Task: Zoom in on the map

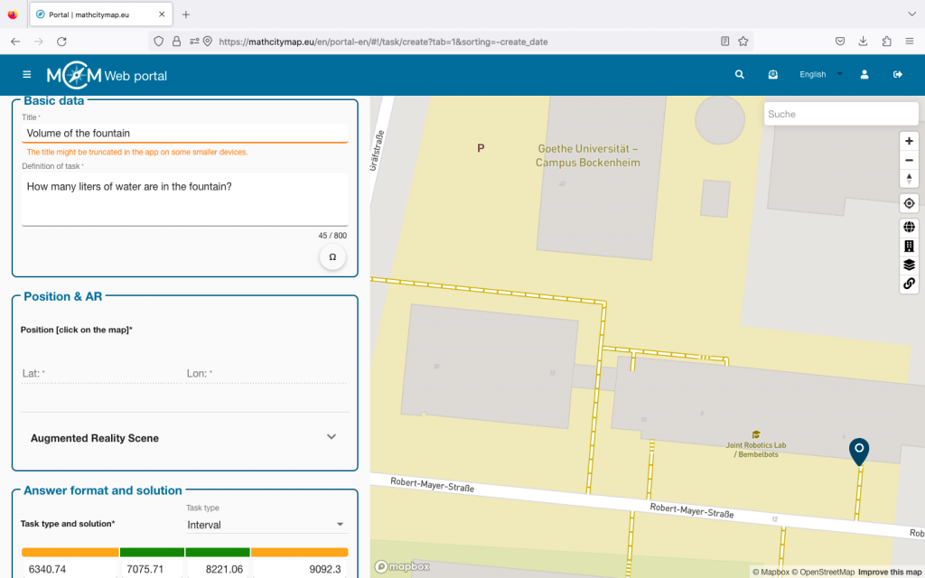Action: tap(909, 141)
